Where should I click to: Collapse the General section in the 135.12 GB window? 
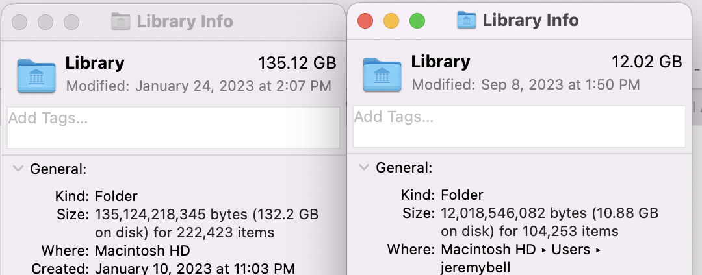click(x=17, y=169)
